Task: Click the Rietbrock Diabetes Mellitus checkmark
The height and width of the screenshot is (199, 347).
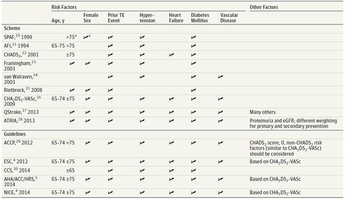Action: (x=194, y=90)
